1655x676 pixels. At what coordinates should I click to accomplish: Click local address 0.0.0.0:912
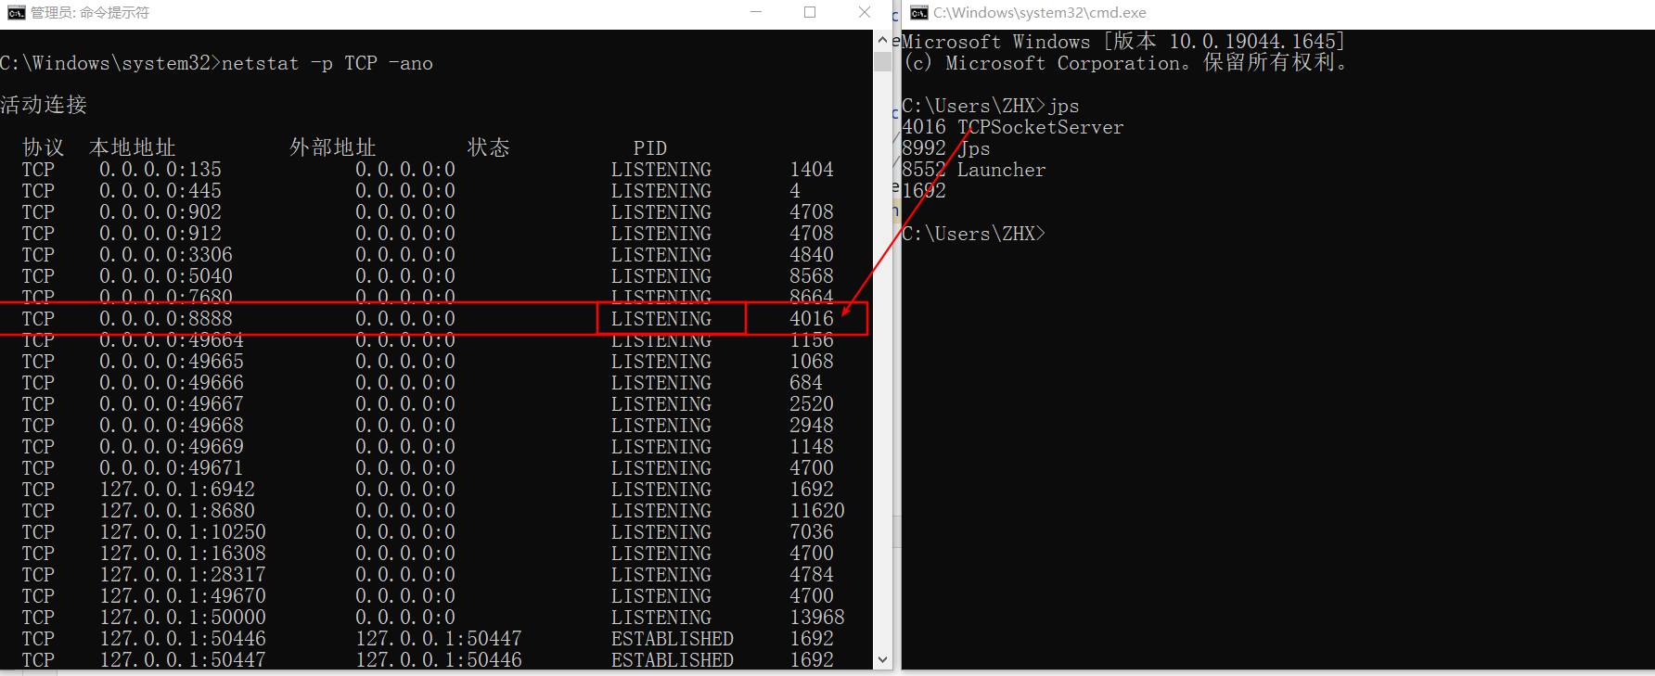pyautogui.click(x=160, y=234)
